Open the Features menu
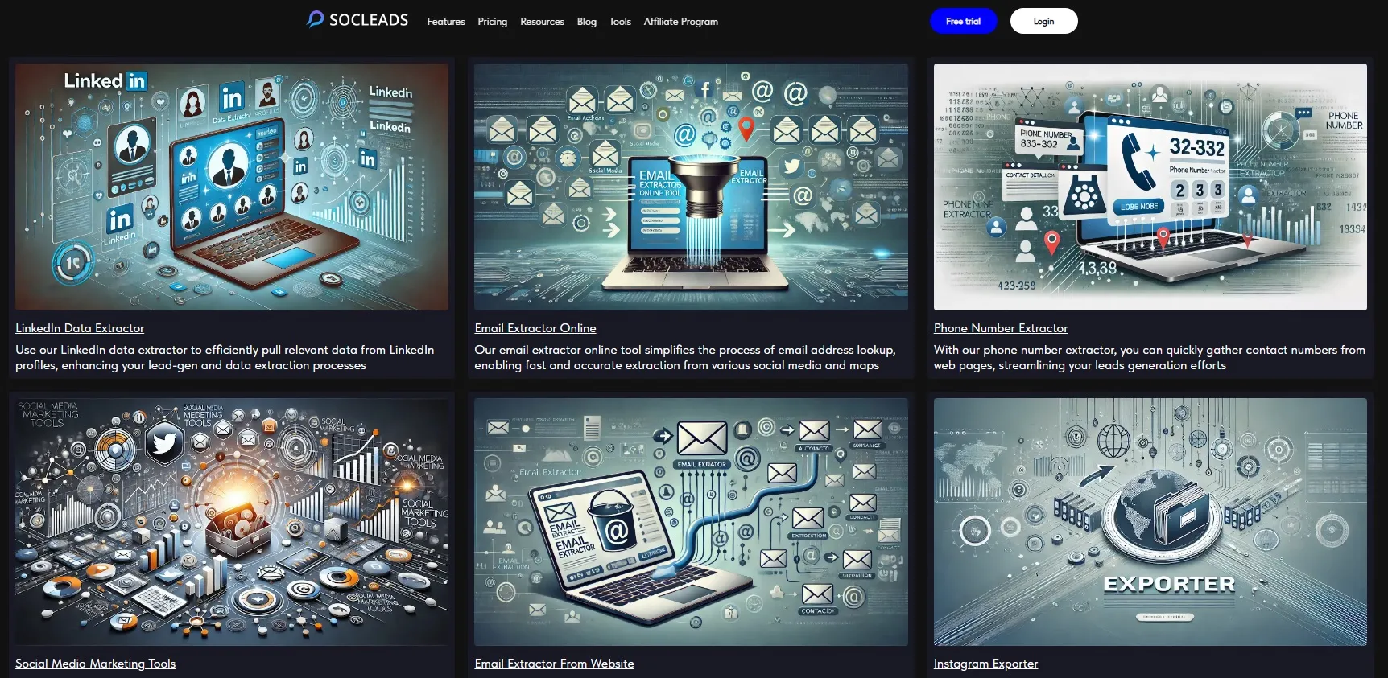The height and width of the screenshot is (678, 1388). click(445, 22)
